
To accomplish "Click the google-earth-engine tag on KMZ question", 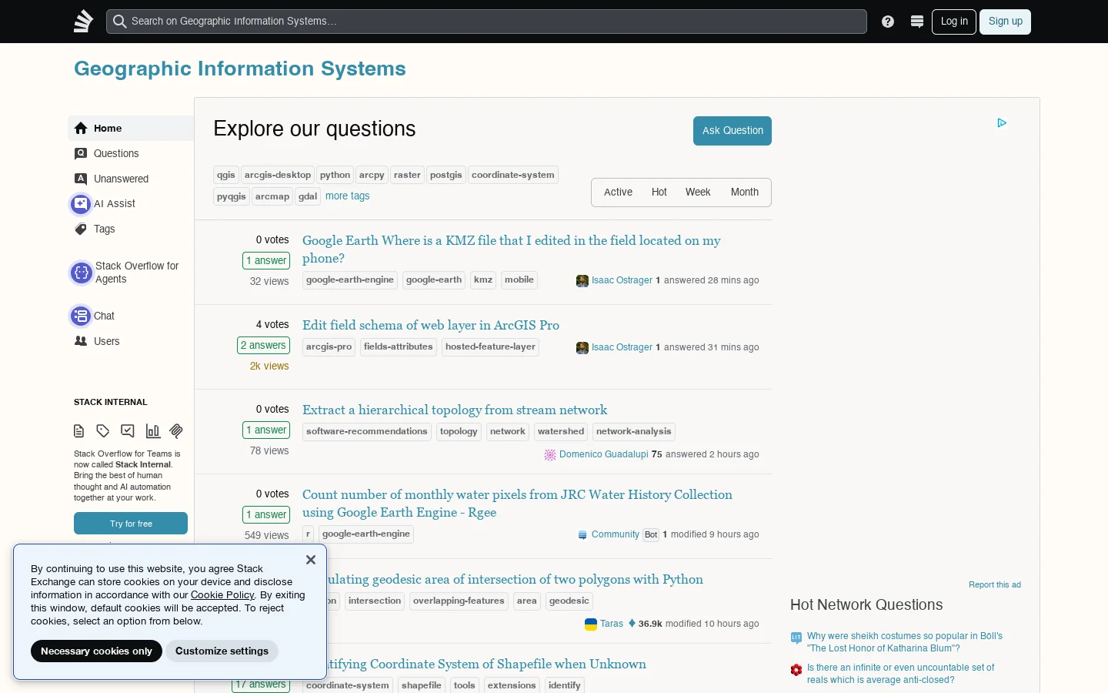I will coord(350,280).
